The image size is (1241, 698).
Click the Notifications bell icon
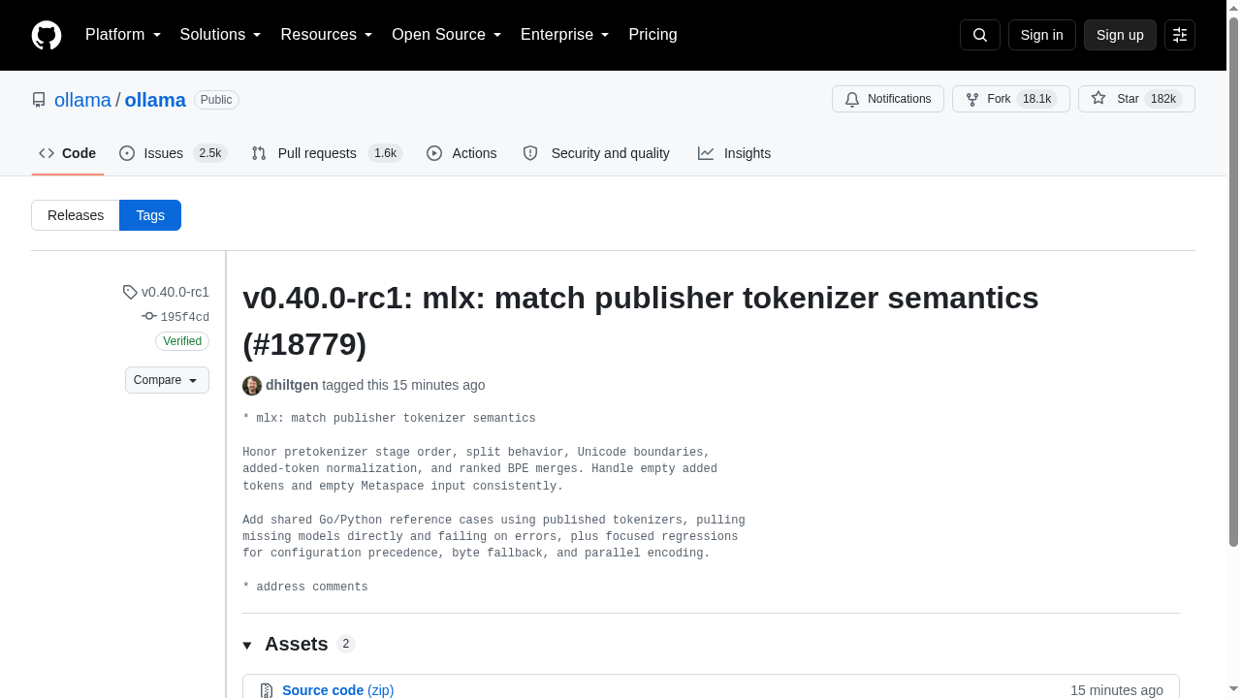pyautogui.click(x=852, y=99)
